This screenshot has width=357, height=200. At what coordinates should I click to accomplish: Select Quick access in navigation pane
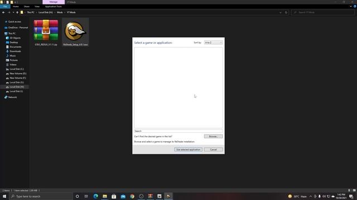pos(15,22)
